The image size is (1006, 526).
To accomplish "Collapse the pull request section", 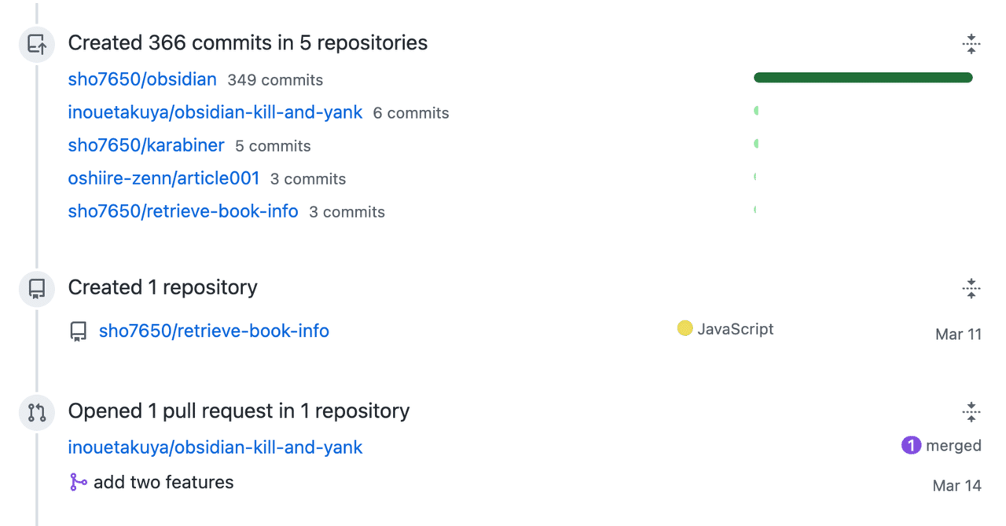I will tap(971, 411).
